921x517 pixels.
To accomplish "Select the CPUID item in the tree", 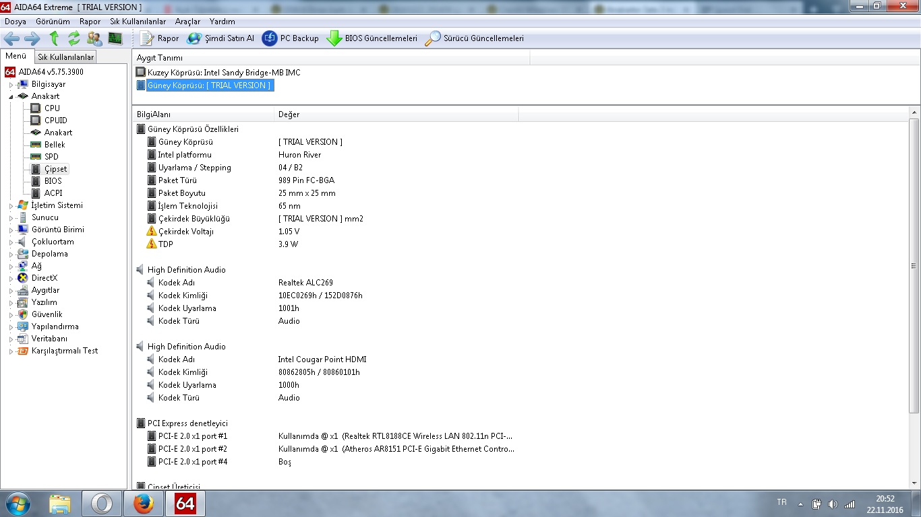I will coord(56,120).
